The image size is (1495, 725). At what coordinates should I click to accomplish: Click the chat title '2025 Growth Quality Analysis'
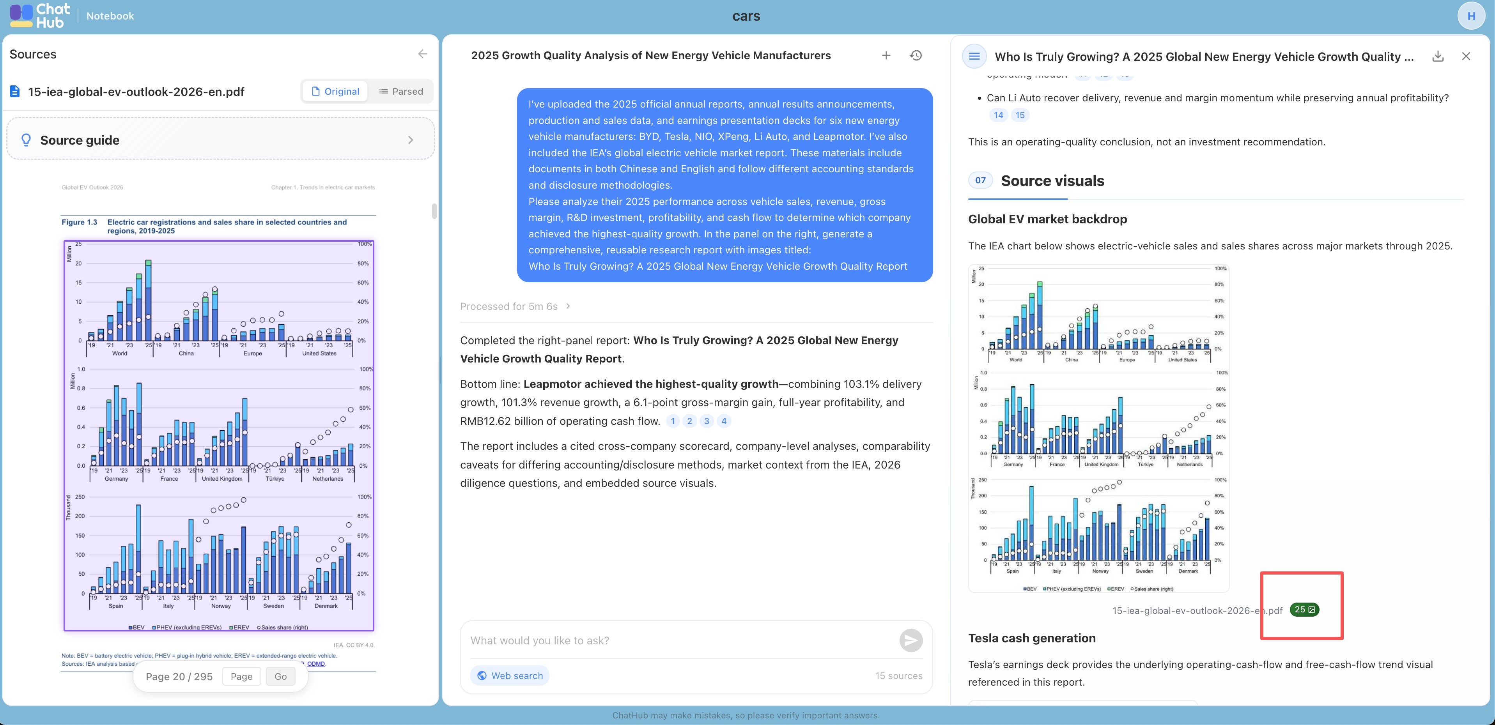coord(650,56)
